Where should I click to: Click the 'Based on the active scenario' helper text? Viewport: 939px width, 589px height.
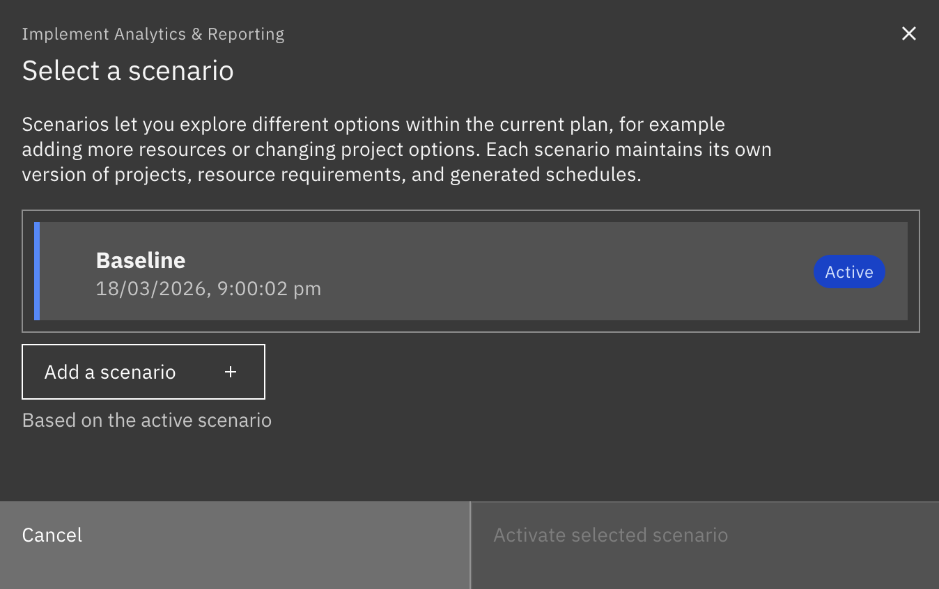(147, 421)
